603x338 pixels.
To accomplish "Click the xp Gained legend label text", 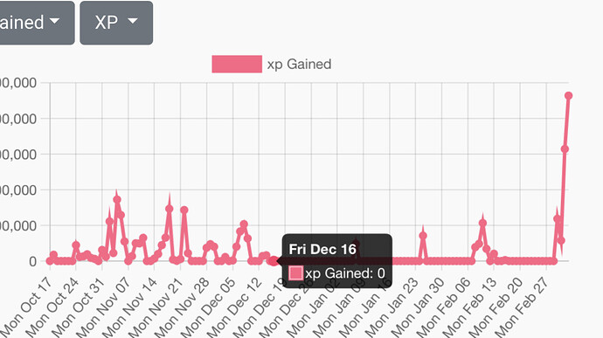I will point(299,65).
